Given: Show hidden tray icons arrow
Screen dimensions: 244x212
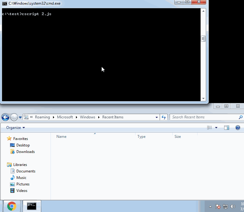Looking at the screenshot, I should coord(210,206).
